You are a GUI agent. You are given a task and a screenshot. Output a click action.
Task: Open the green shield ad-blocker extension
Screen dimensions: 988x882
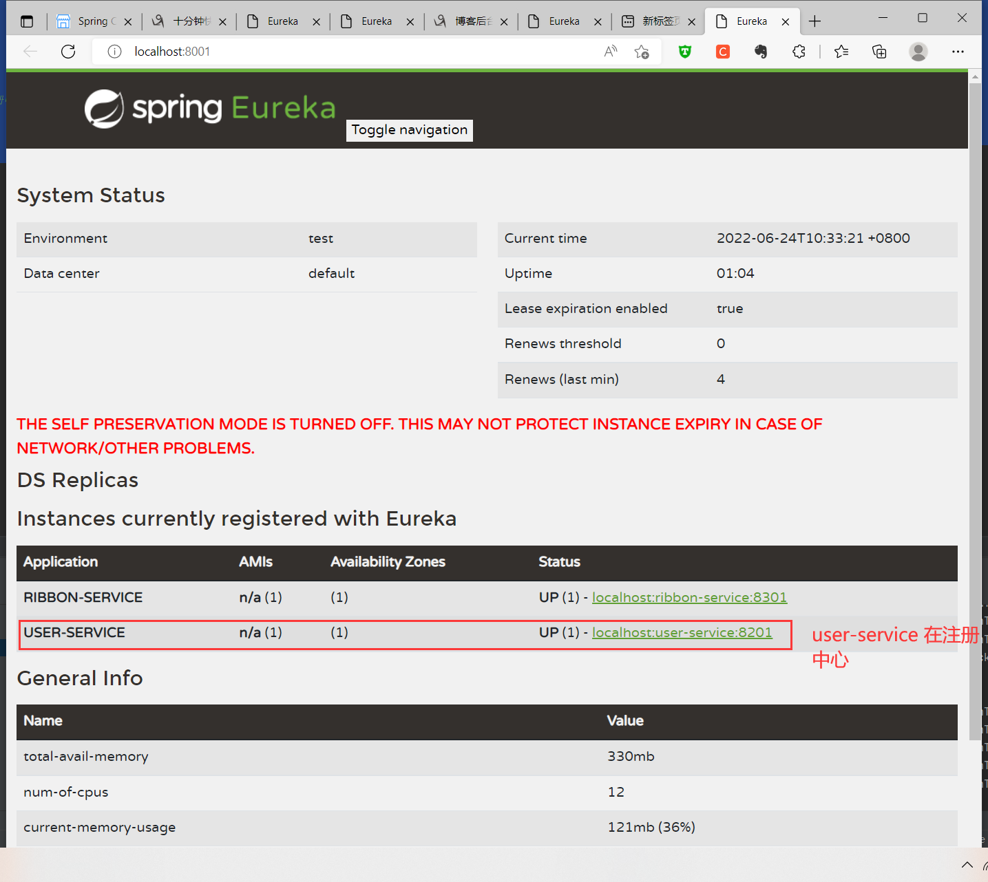pos(685,52)
